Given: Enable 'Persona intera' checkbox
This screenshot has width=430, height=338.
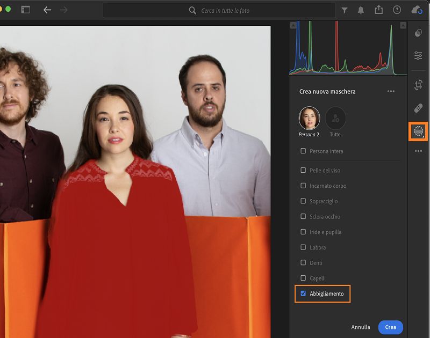Looking at the screenshot, I should tap(303, 151).
